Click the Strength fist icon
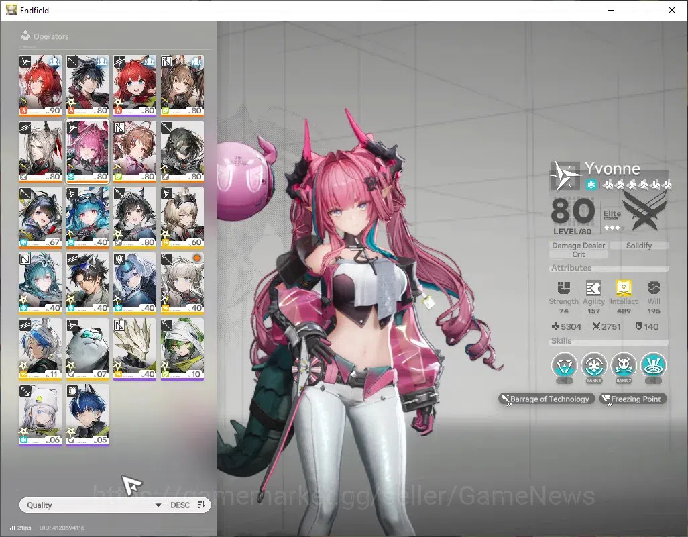 563,288
